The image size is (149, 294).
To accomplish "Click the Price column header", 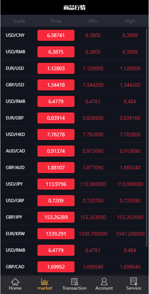I will point(56,21).
